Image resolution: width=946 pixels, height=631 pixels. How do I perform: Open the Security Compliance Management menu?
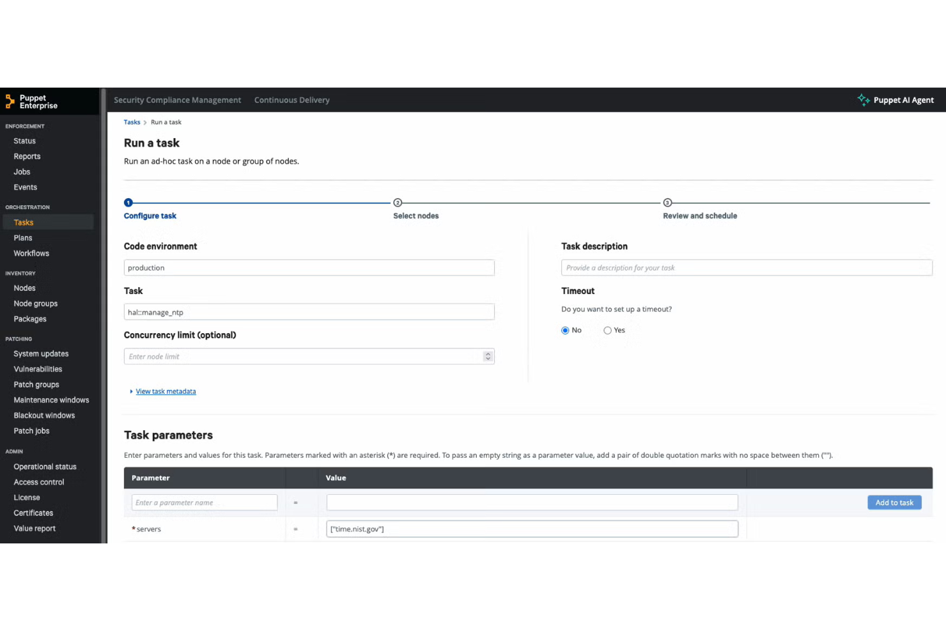click(x=177, y=100)
